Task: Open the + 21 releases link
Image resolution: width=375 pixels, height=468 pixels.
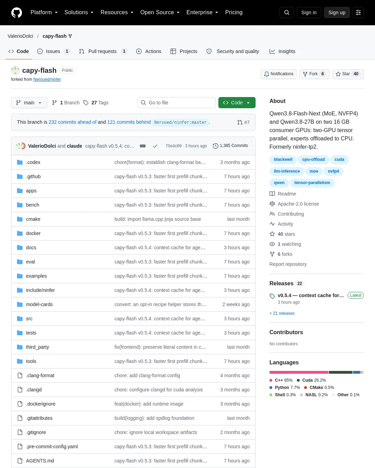Action: (x=282, y=313)
